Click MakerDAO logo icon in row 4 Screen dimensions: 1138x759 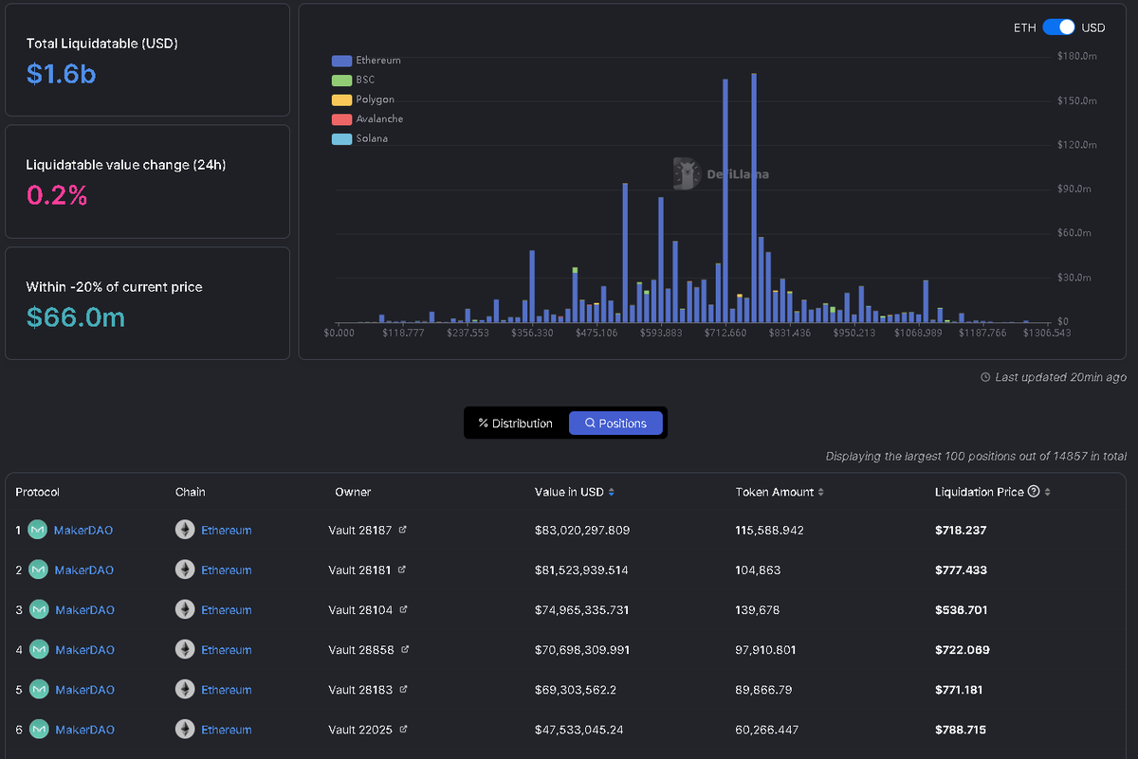38,649
